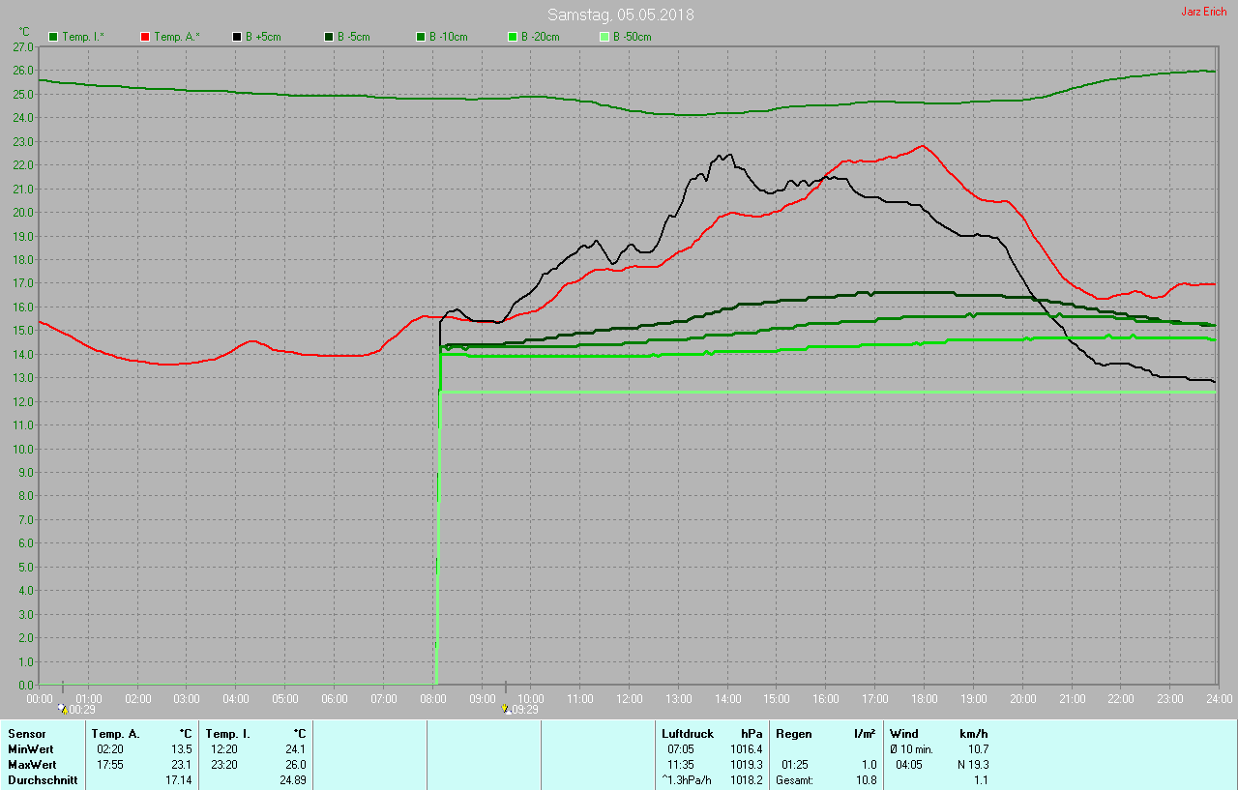Click the 'Luftdruck' column header

point(688,734)
